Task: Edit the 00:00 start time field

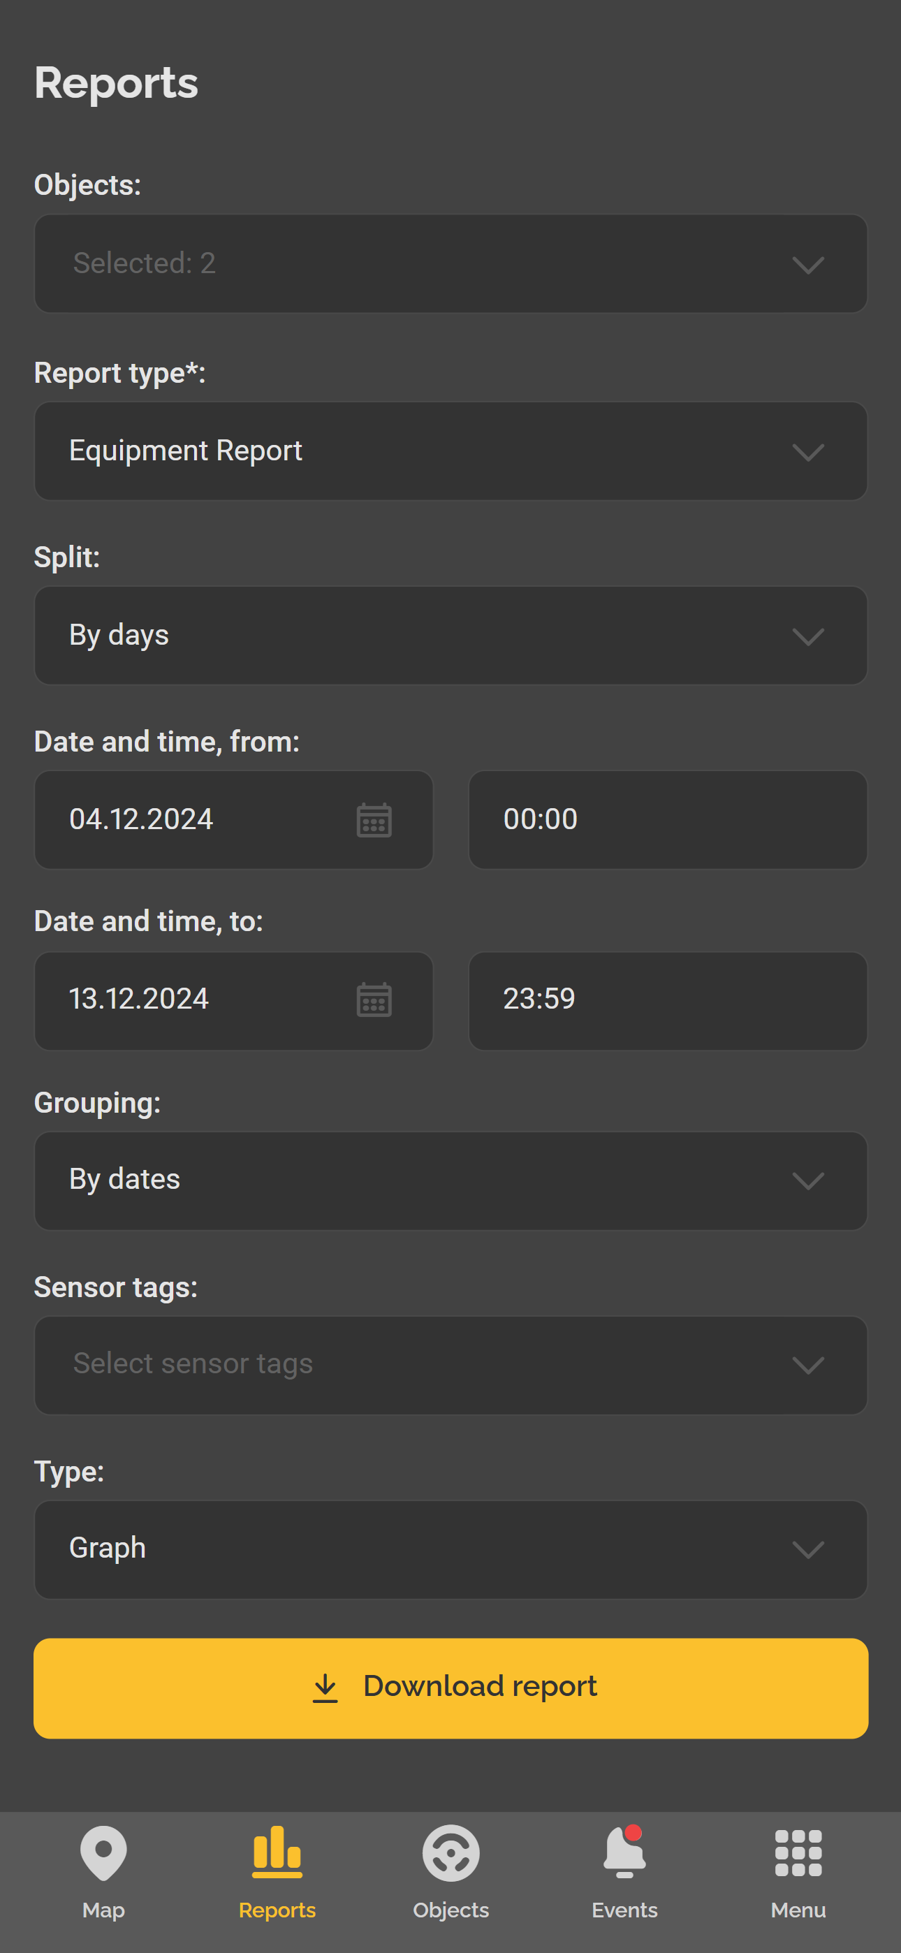Action: click(x=668, y=819)
